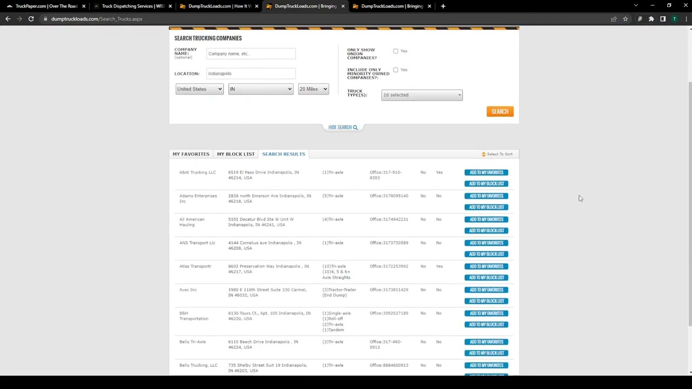The width and height of the screenshot is (692, 389).
Task: Add Bello Trucking, LLC to favorites
Action: tap(486, 365)
